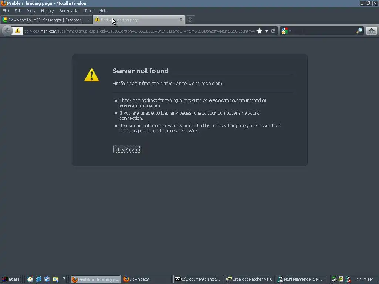The image size is (379, 284).
Task: Switch to Download for MSN Messenger tab
Action: (46, 20)
